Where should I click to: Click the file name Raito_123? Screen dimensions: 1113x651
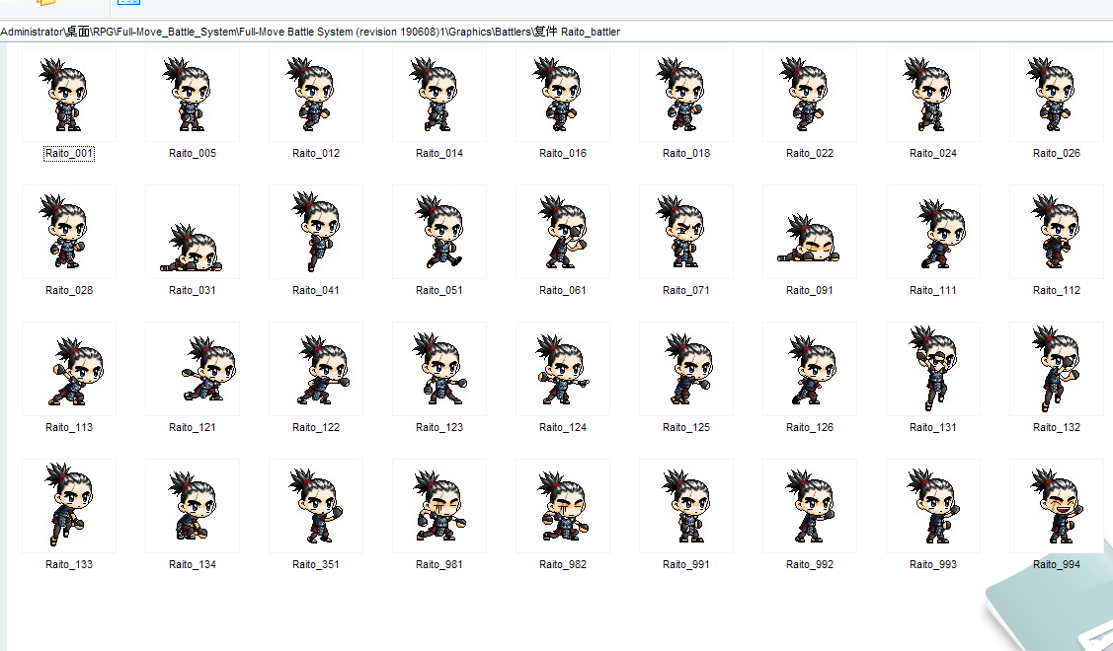pos(439,427)
